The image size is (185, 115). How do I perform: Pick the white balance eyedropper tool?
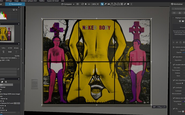pyautogui.click(x=105, y=4)
